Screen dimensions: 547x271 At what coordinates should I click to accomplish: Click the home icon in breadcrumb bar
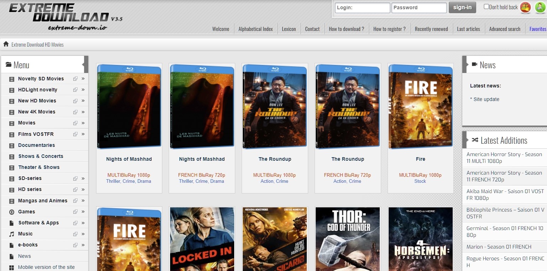click(6, 44)
